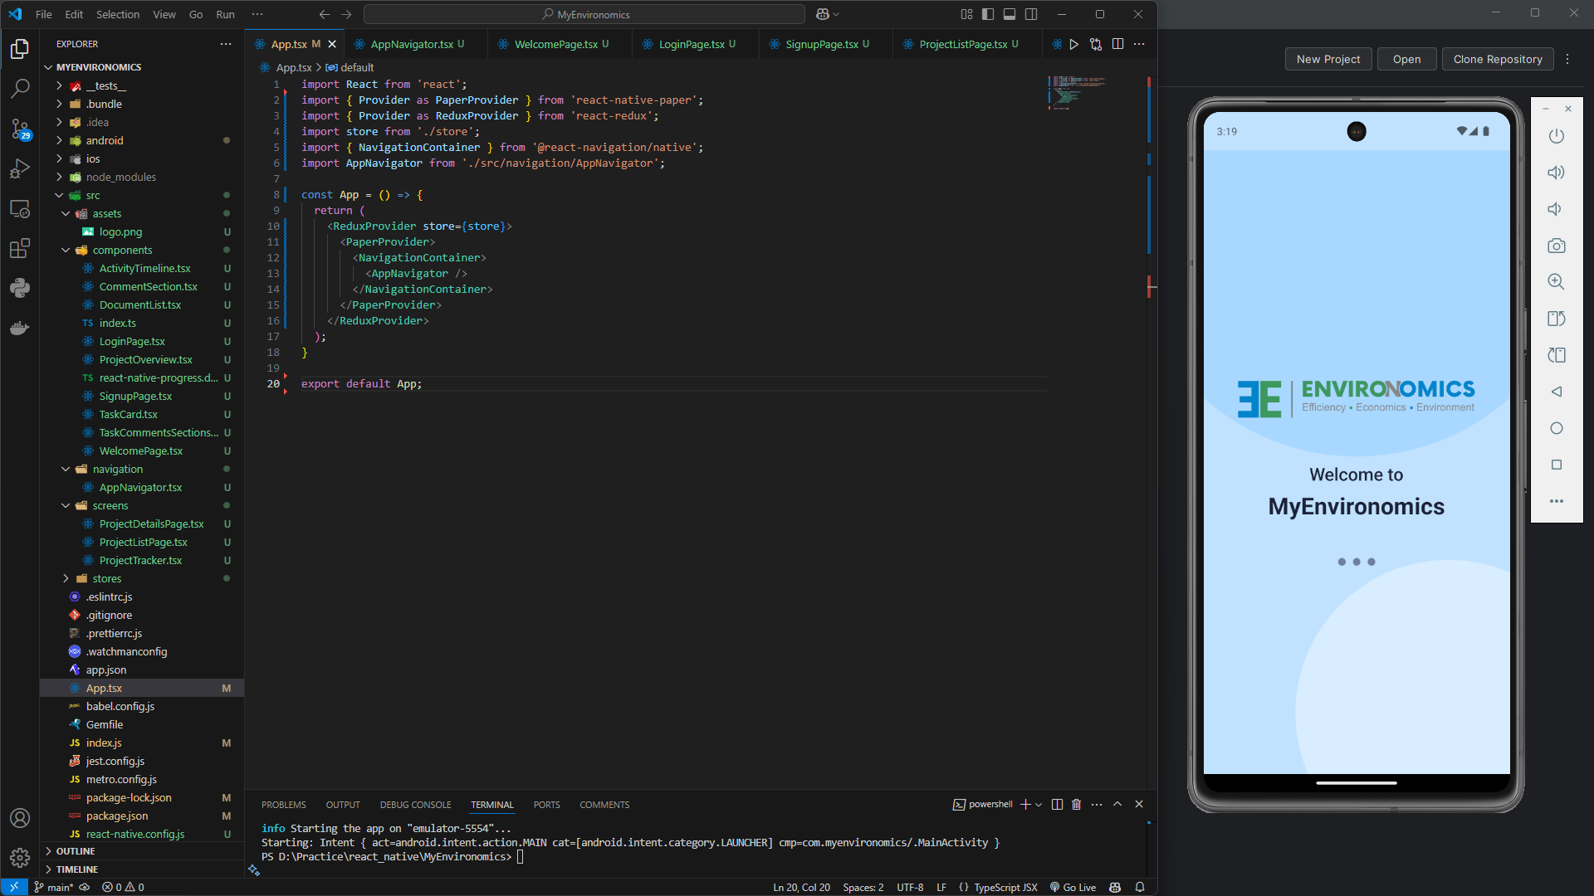Split the editor right
Image resolution: width=1594 pixels, height=896 pixels.
point(1117,44)
